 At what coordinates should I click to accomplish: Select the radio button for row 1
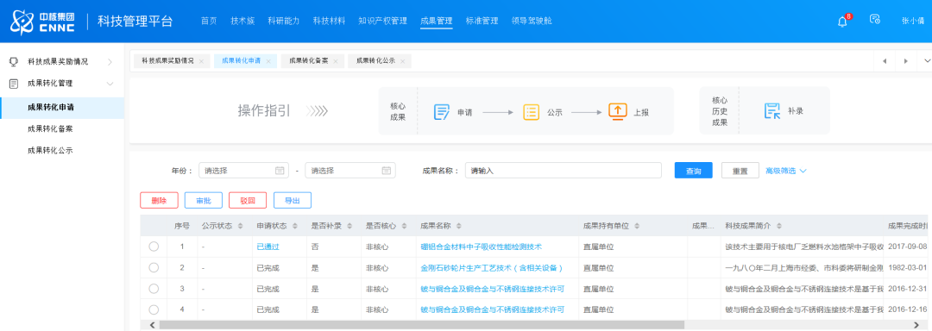(x=154, y=247)
